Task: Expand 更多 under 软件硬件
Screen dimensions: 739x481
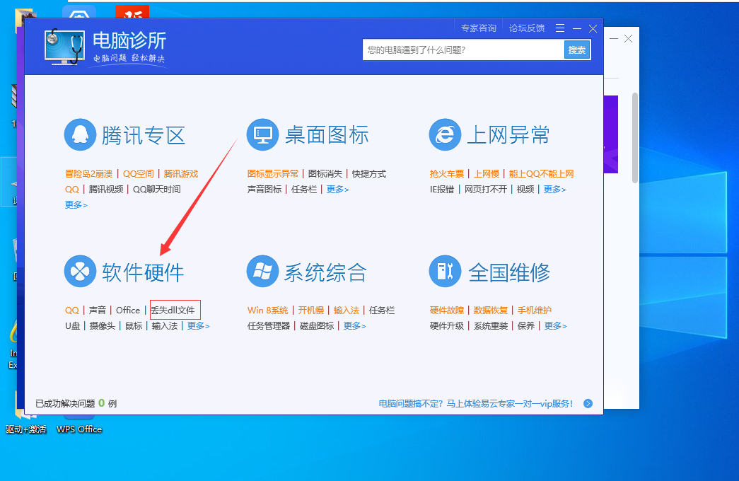Action: (198, 326)
